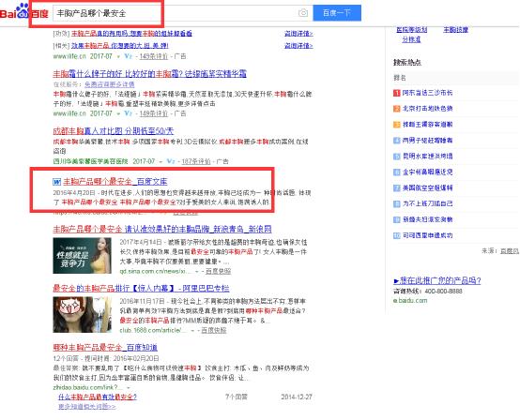Open camera image search icon
The image size is (520, 420).
coord(303,13)
